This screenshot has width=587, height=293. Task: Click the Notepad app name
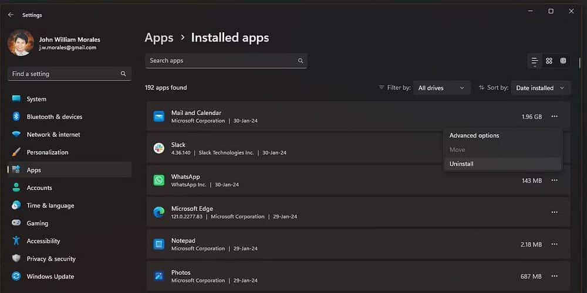pyautogui.click(x=183, y=241)
